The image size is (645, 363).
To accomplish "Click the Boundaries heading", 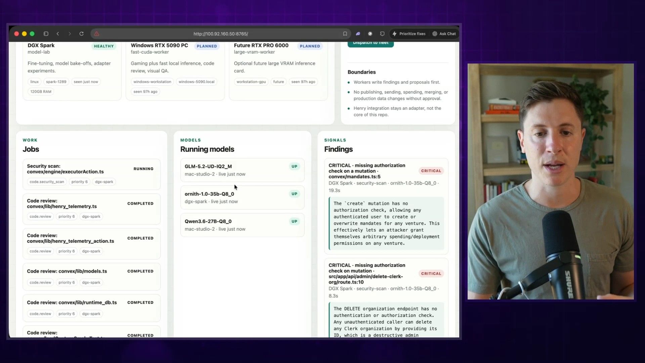I will (x=361, y=72).
